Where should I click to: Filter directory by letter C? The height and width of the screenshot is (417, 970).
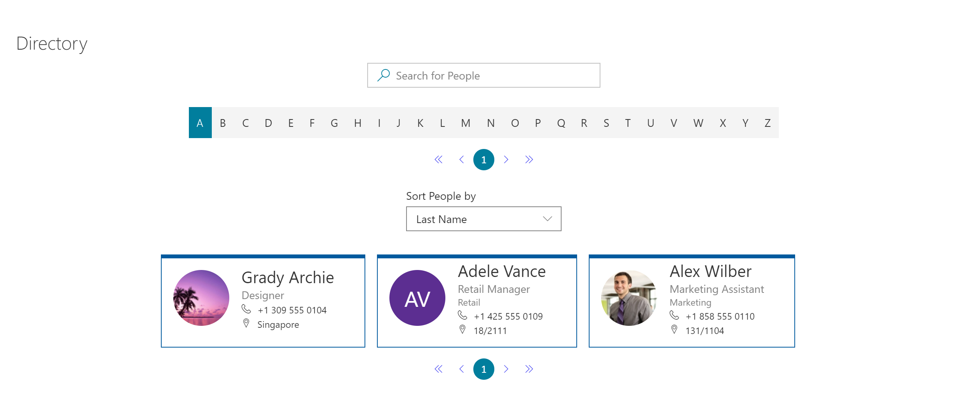coord(245,123)
